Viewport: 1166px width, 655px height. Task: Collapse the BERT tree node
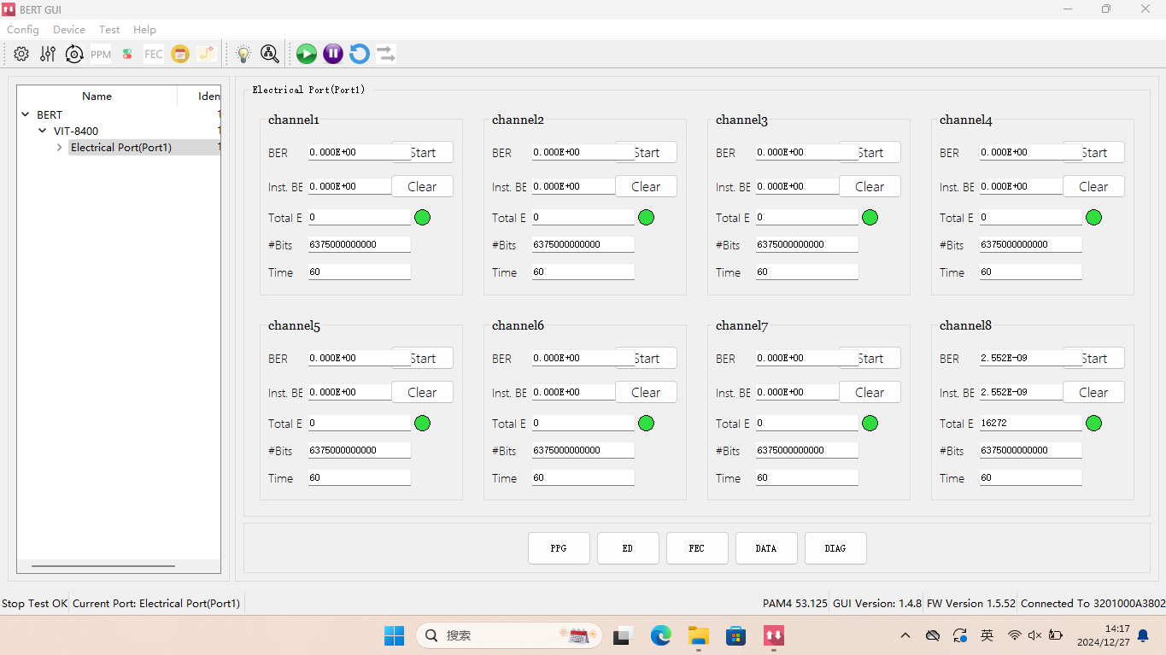(x=26, y=114)
